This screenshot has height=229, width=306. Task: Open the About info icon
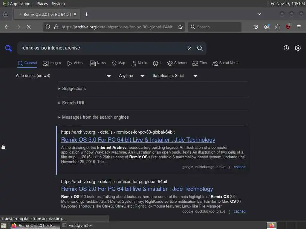pos(286,48)
